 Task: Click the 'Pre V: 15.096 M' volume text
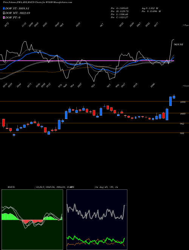pyautogui.click(x=151, y=11)
